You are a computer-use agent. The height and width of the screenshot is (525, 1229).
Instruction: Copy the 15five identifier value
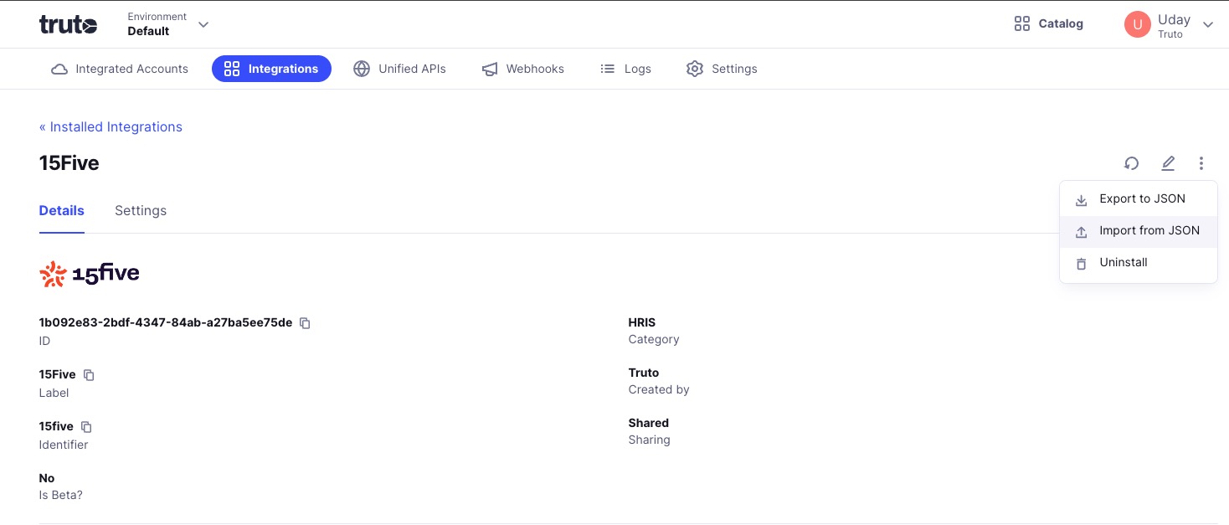86,427
